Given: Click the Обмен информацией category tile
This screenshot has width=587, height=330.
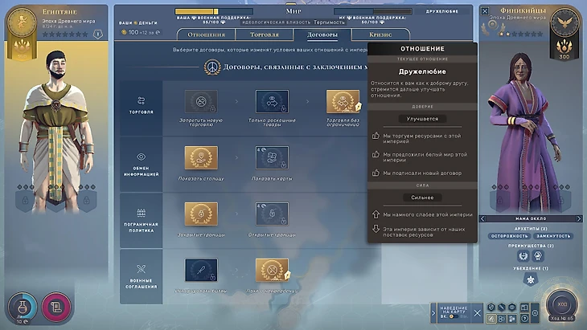Looking at the screenshot, I should (142, 165).
